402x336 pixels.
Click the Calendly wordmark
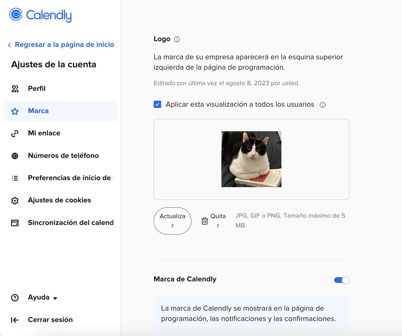pyautogui.click(x=49, y=16)
